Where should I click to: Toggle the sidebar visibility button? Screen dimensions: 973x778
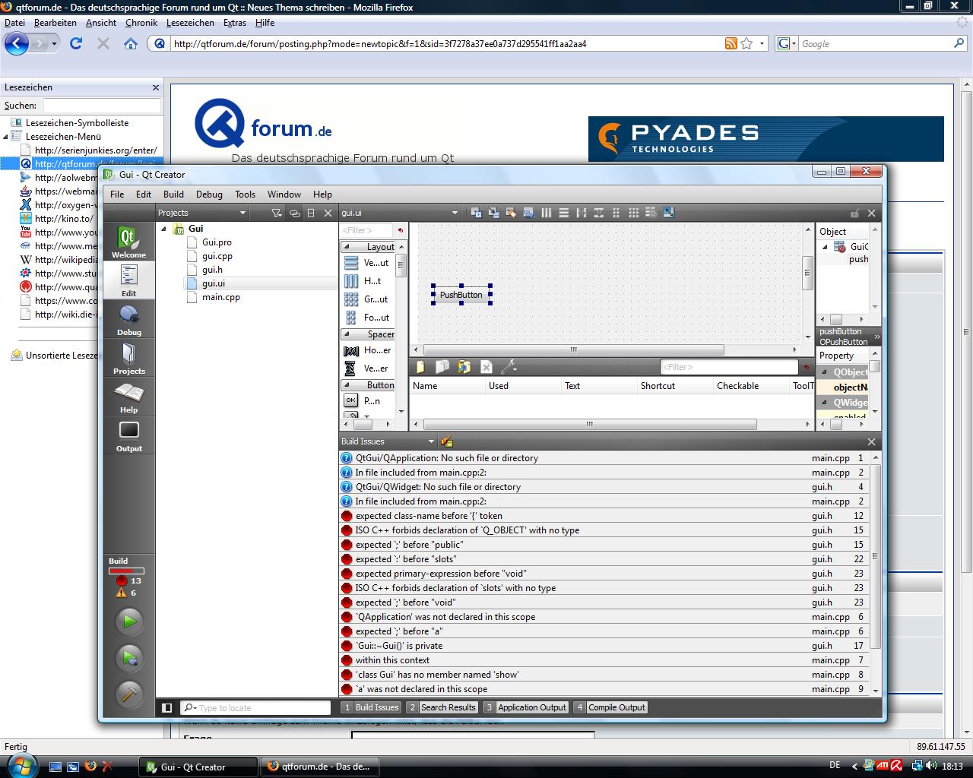pos(167,707)
